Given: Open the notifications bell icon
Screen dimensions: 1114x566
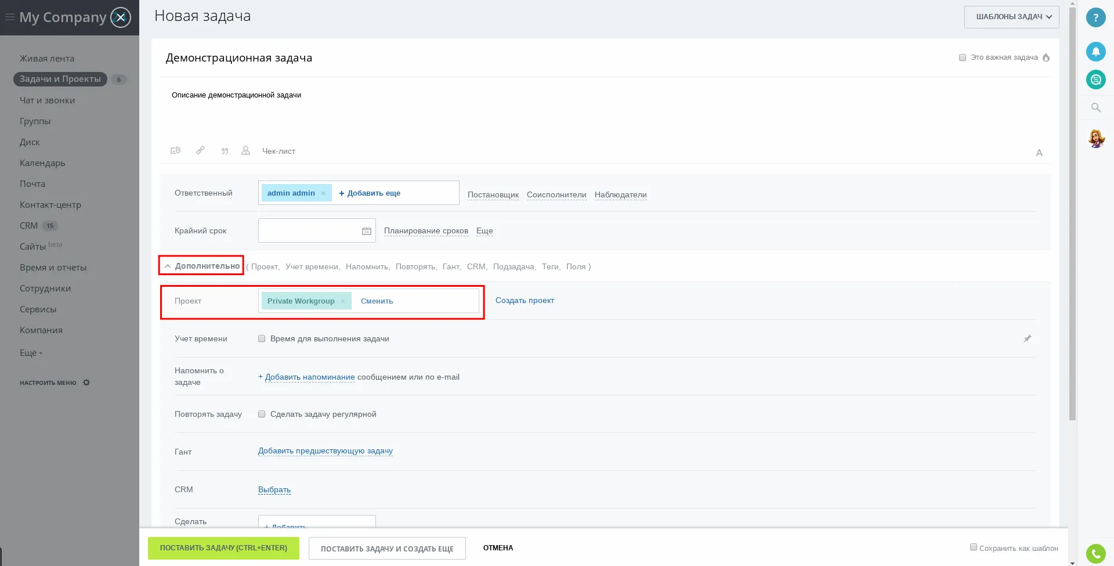Looking at the screenshot, I should coord(1095,52).
